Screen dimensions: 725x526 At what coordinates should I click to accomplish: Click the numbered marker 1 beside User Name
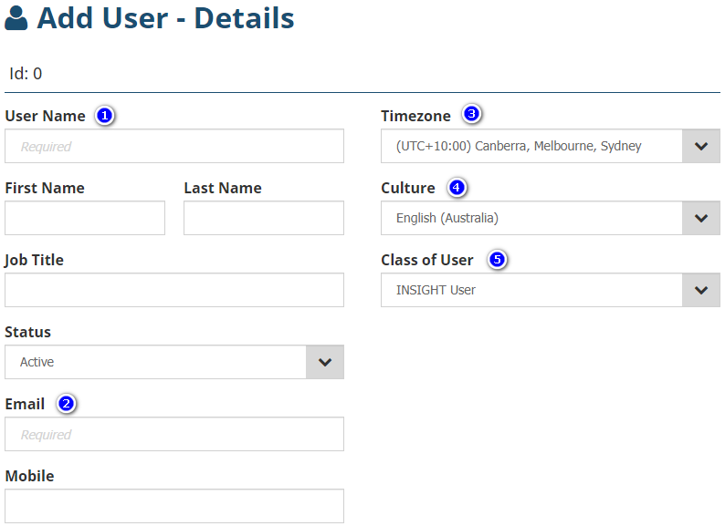click(105, 116)
